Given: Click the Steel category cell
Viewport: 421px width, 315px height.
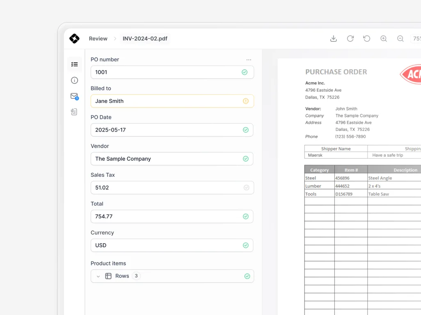Looking at the screenshot, I should (x=320, y=178).
